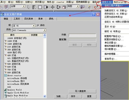129x100 pixels.
Task: Click the 操作 column header
Action: (x=17, y=35)
